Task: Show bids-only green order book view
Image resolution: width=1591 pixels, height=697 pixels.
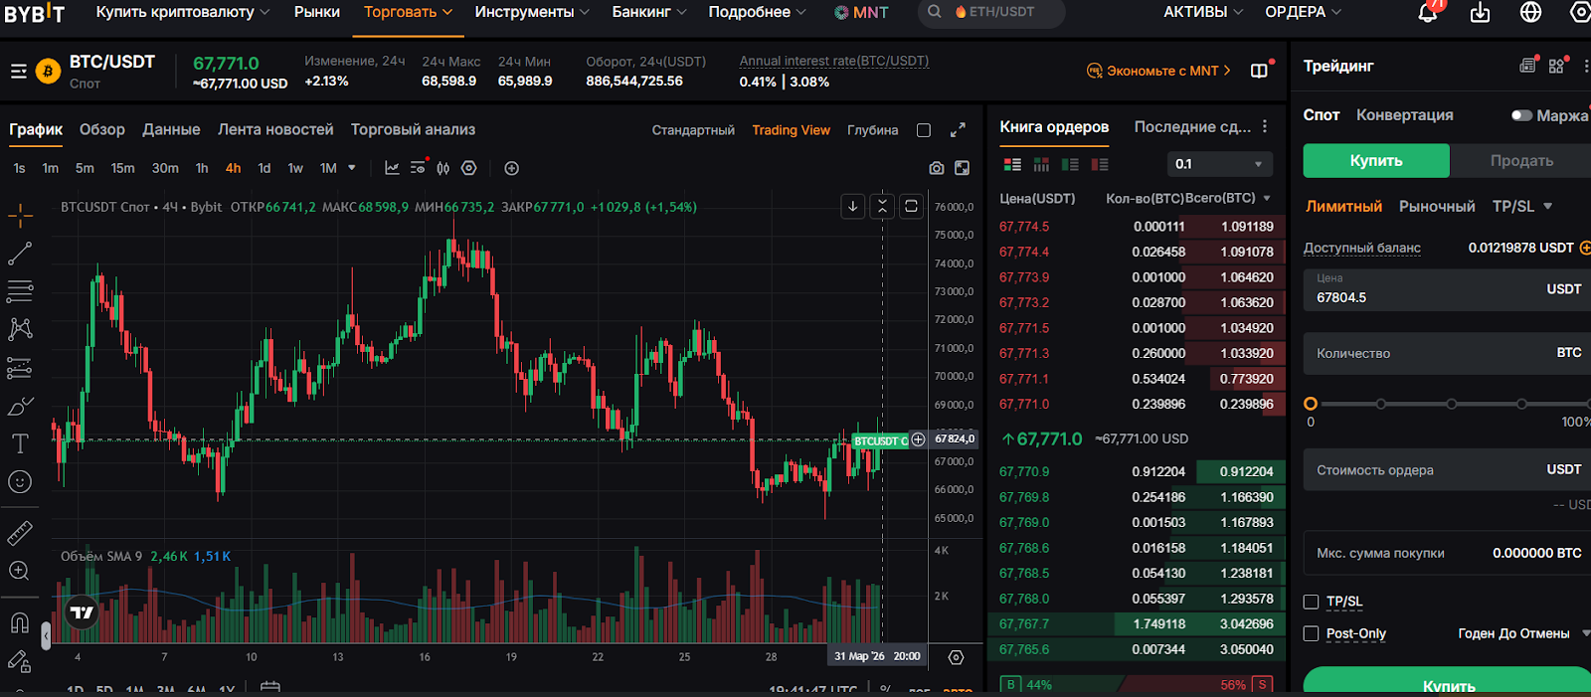Action: [1070, 164]
